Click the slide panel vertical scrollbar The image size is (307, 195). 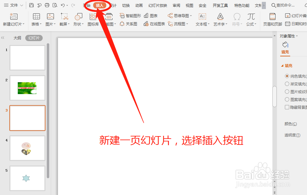[48, 111]
